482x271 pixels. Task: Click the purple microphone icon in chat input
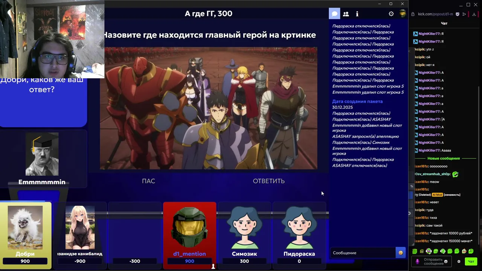coord(417,261)
